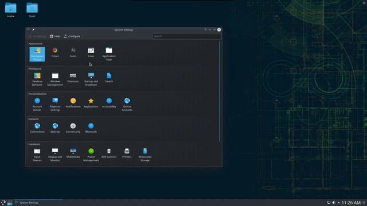Open the Icons settings module
Screen dimensions: 367x206
click(91, 53)
